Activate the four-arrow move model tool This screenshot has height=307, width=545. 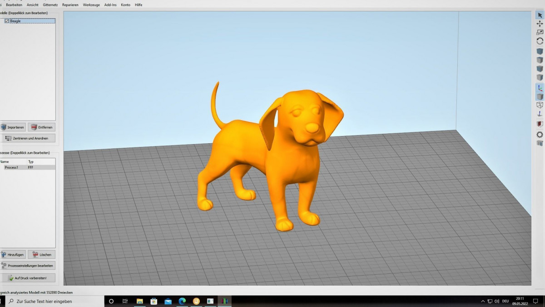pos(540,24)
